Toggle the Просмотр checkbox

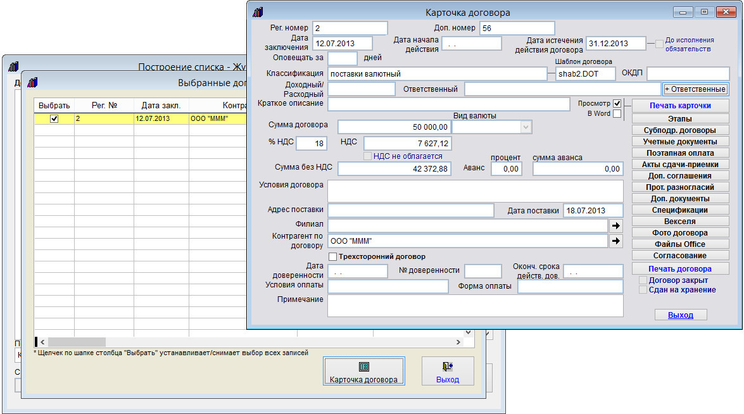pyautogui.click(x=617, y=103)
